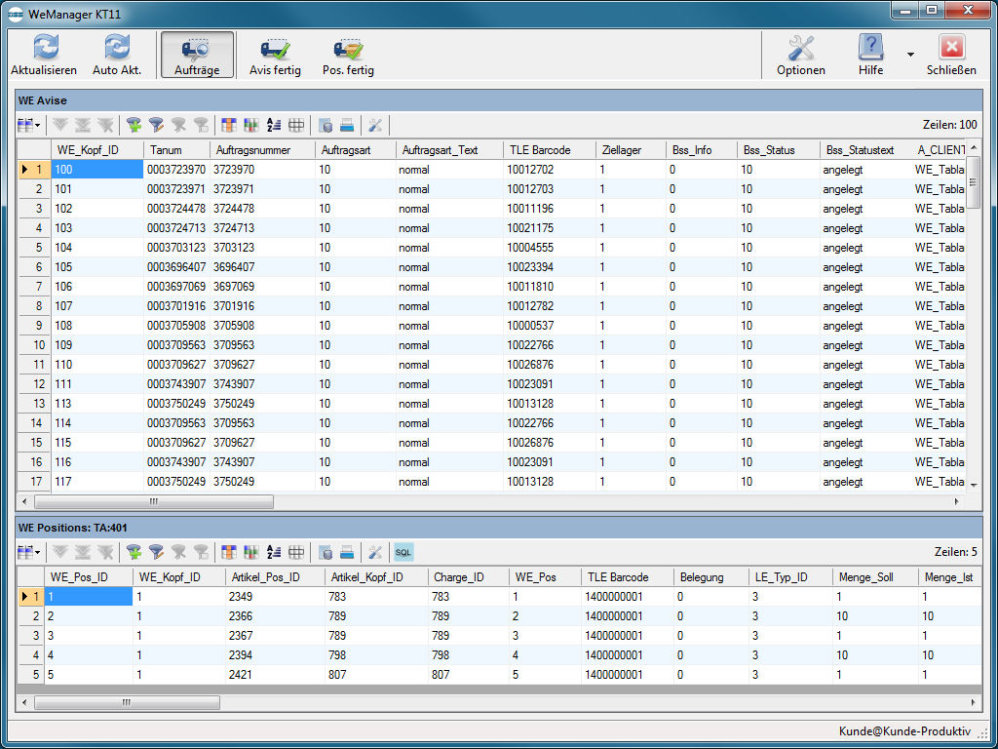Click the LE_Typ_ID column header
The image size is (998, 749).
(790, 577)
